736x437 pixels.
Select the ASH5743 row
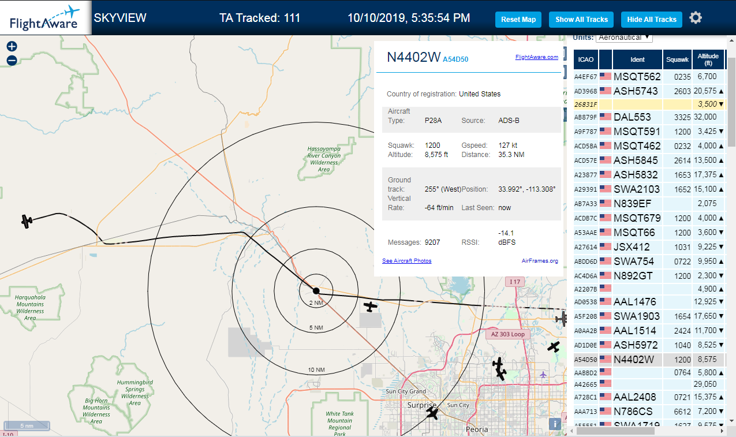649,91
